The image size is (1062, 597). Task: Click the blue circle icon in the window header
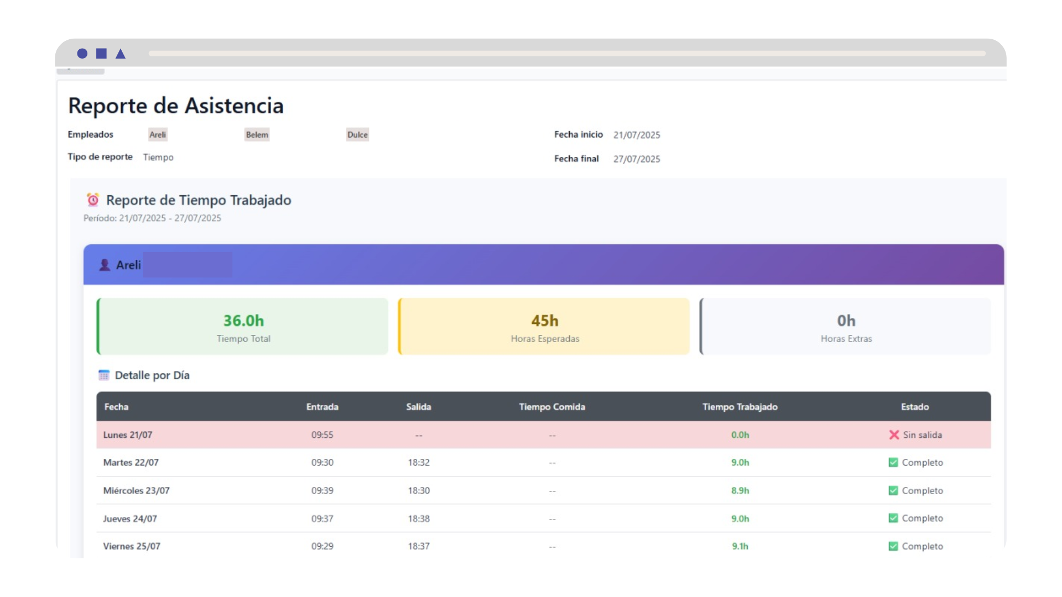click(82, 54)
